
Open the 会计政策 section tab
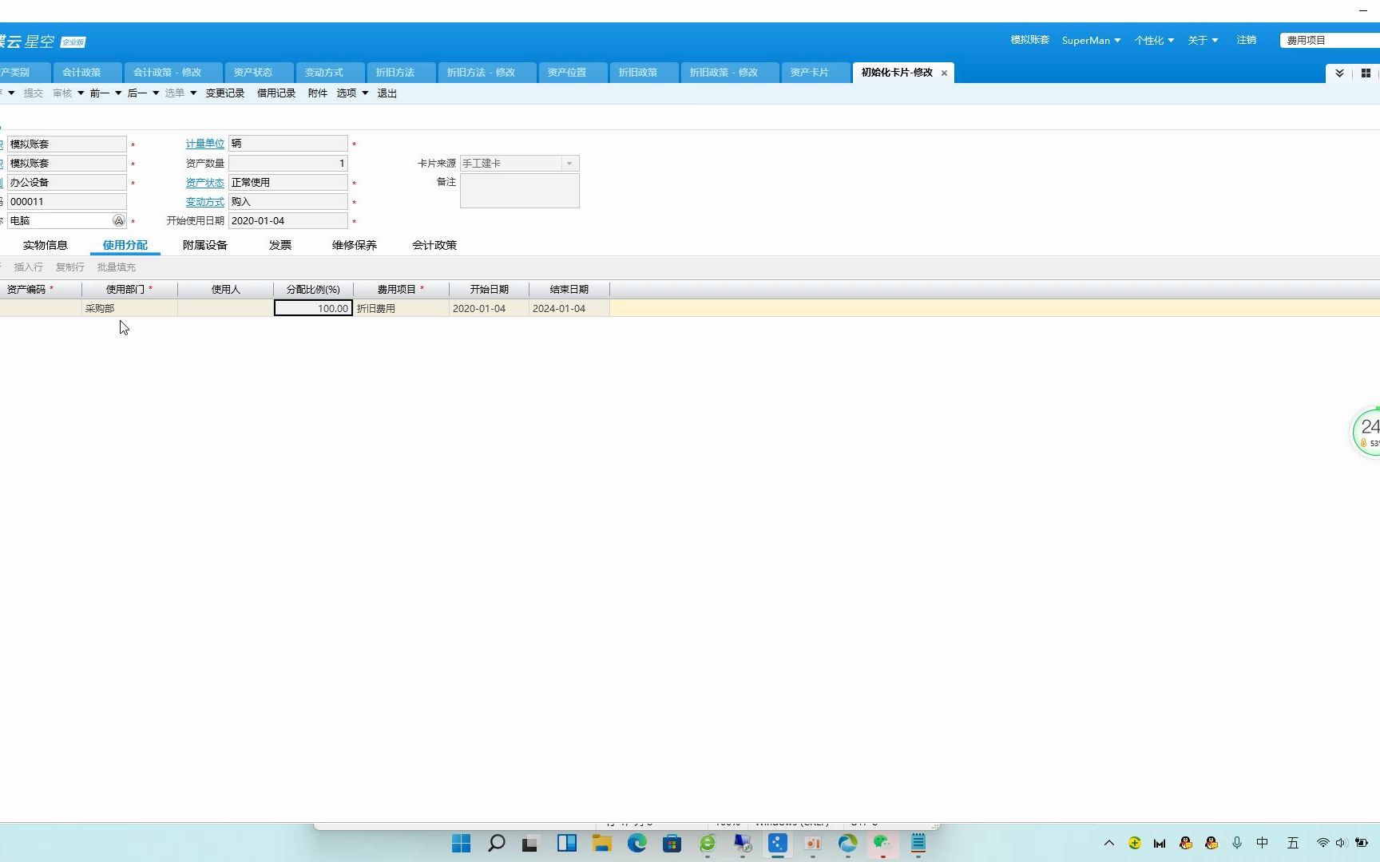pyautogui.click(x=434, y=245)
